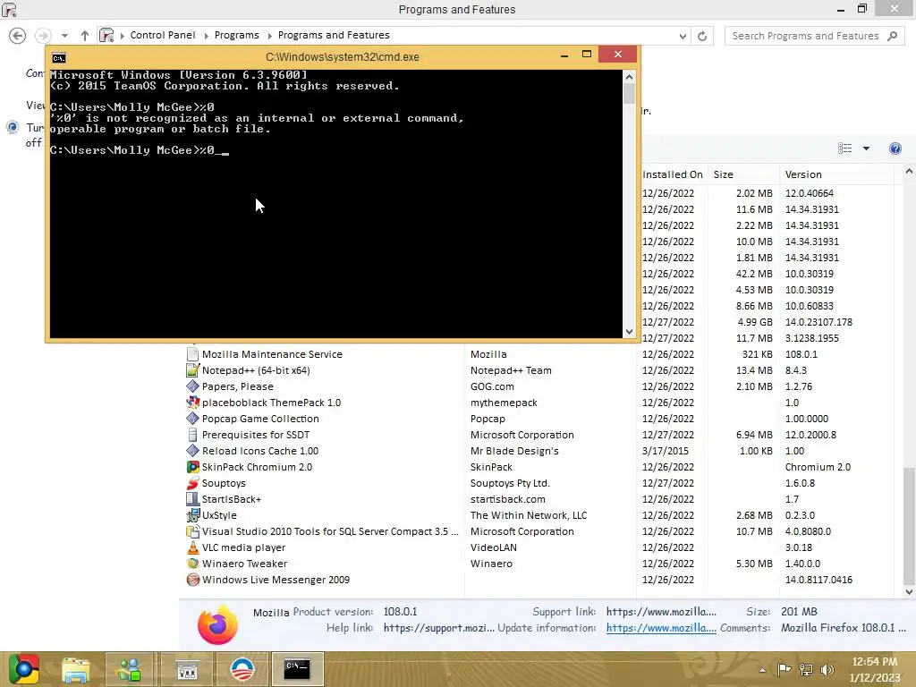Select Souptoys program entry
The image size is (916, 687).
coord(224,483)
